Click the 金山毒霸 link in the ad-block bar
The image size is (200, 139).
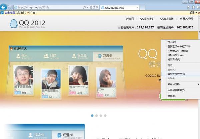click(x=10, y=13)
